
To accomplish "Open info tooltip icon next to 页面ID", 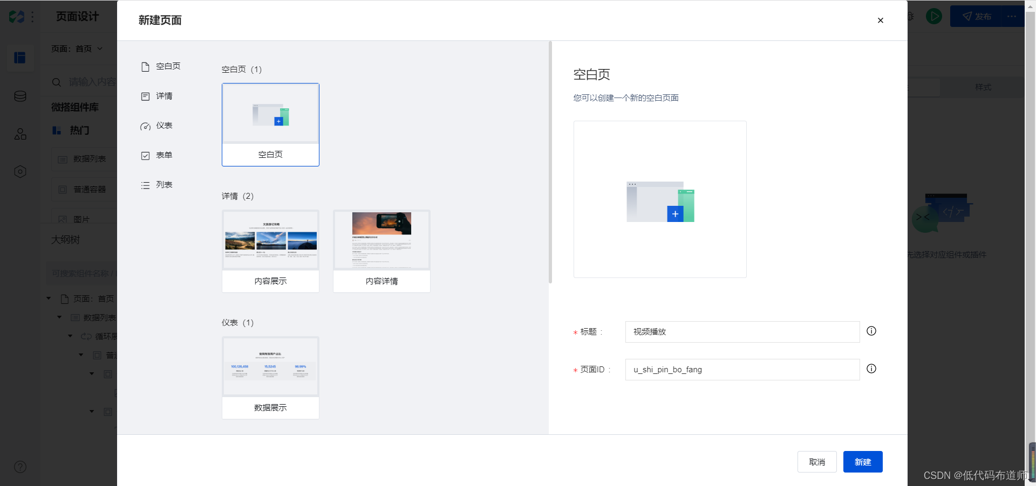I will tap(871, 369).
